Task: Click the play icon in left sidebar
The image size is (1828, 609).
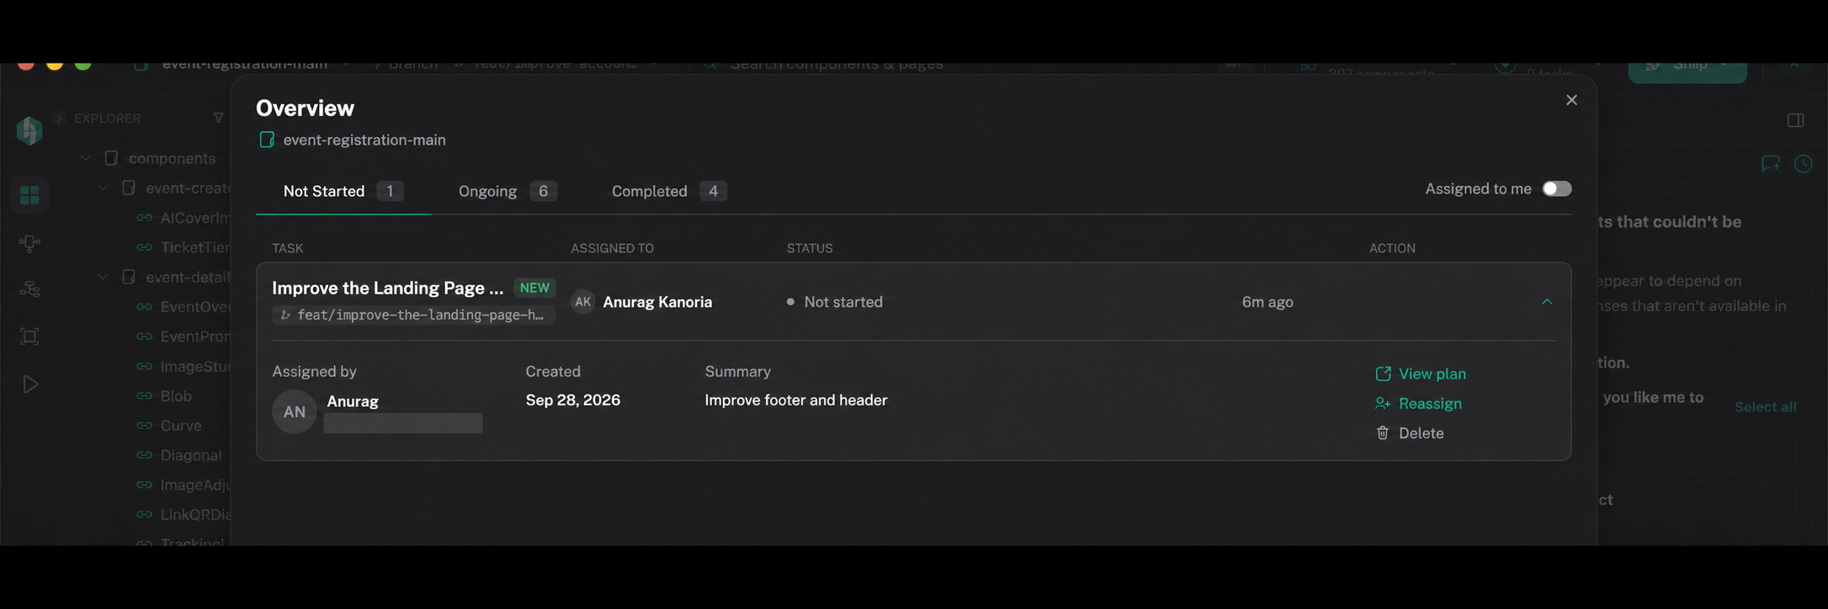Action: 29,384
